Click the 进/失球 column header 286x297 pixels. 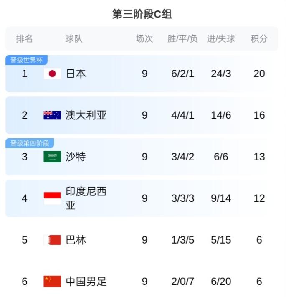tap(221, 39)
